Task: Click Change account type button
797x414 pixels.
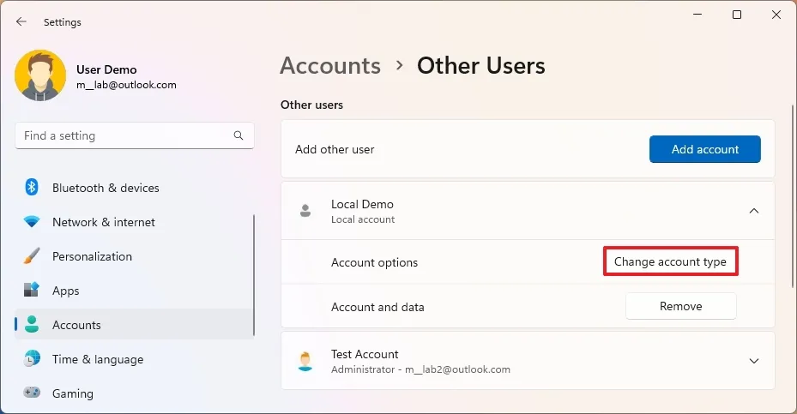Action: point(670,262)
